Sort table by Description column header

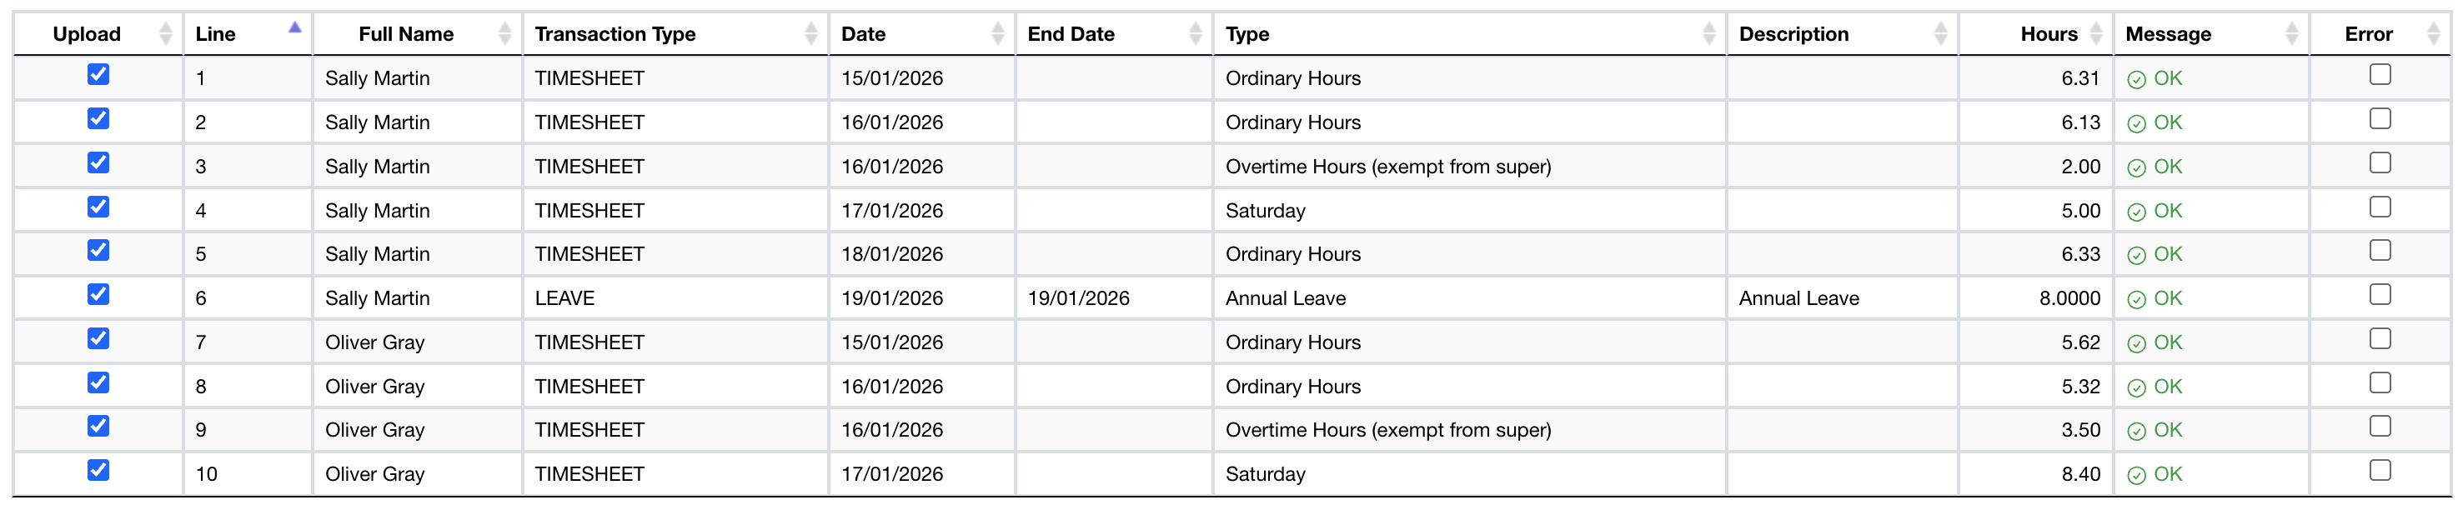(x=1793, y=34)
